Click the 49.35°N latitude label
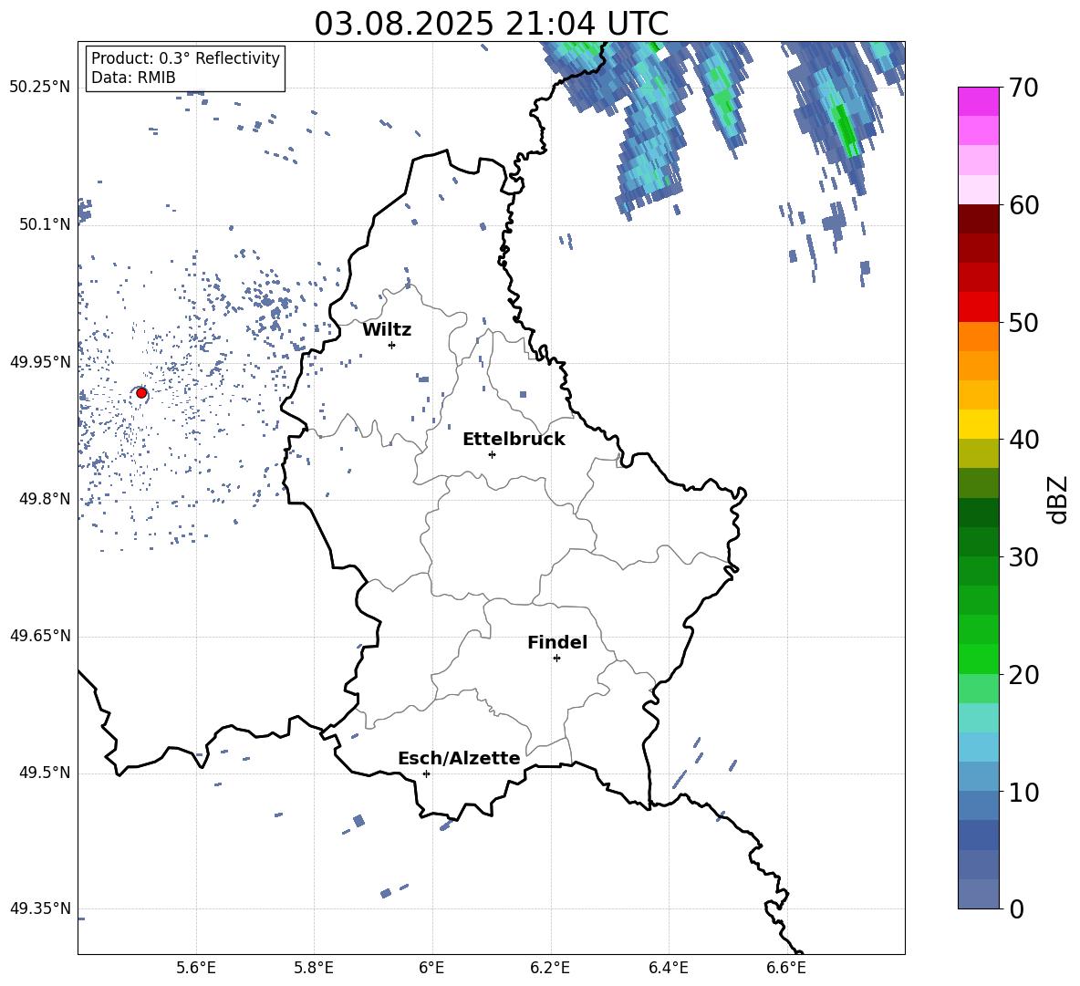Viewport: 1080px width, 986px height. pos(40,908)
